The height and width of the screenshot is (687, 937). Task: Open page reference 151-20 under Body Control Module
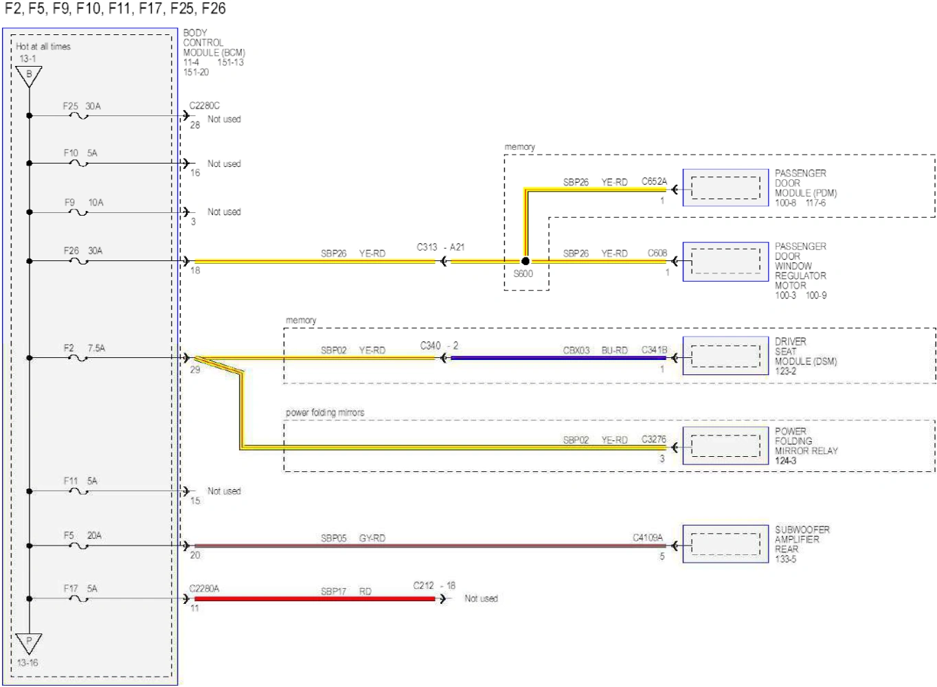(196, 72)
